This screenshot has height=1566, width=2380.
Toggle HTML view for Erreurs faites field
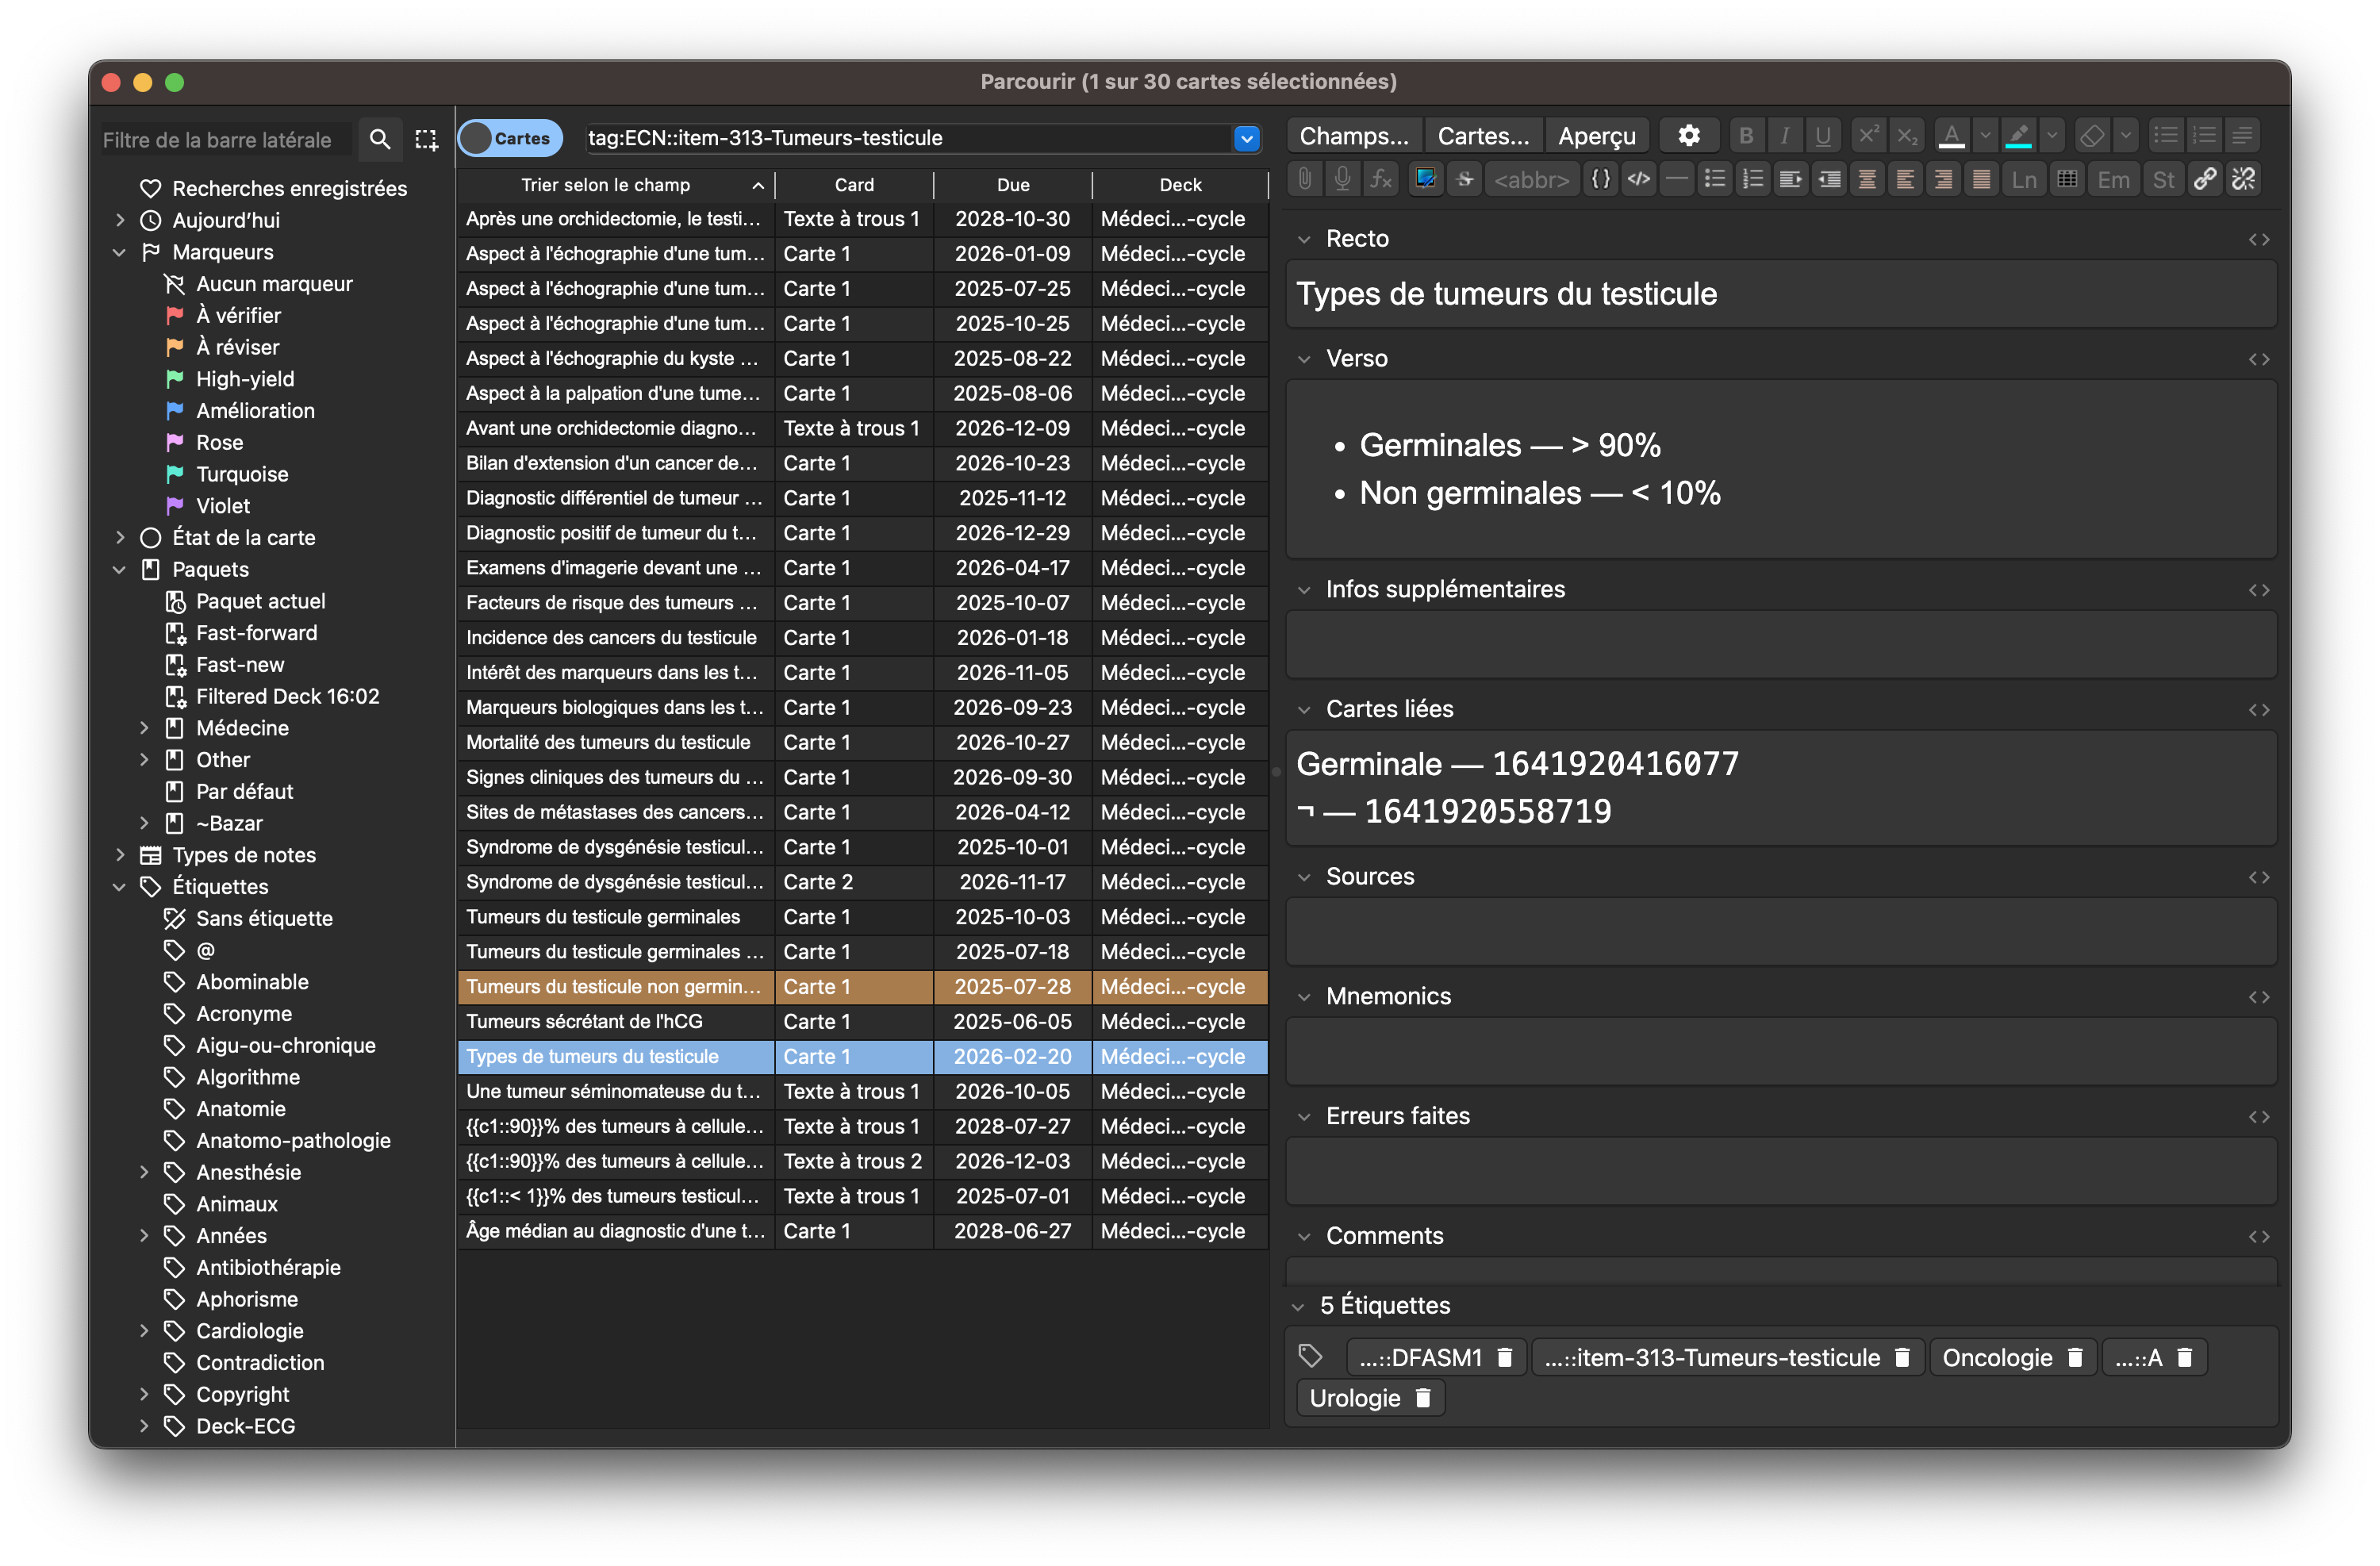(x=2258, y=1116)
